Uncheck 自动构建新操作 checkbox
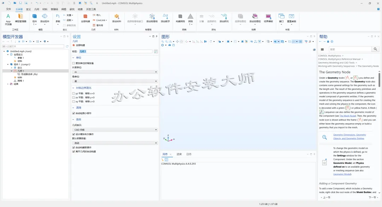 pos(74,147)
